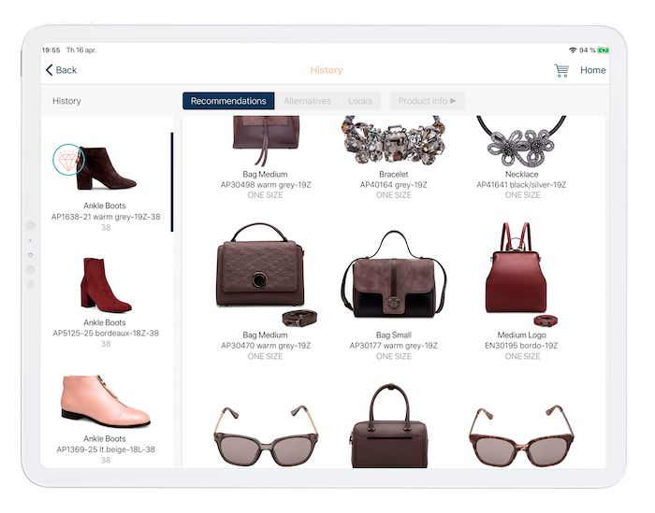Click 'AP5125-25 bordeaux-18Z-38' text
The image size is (655, 513).
click(x=106, y=333)
